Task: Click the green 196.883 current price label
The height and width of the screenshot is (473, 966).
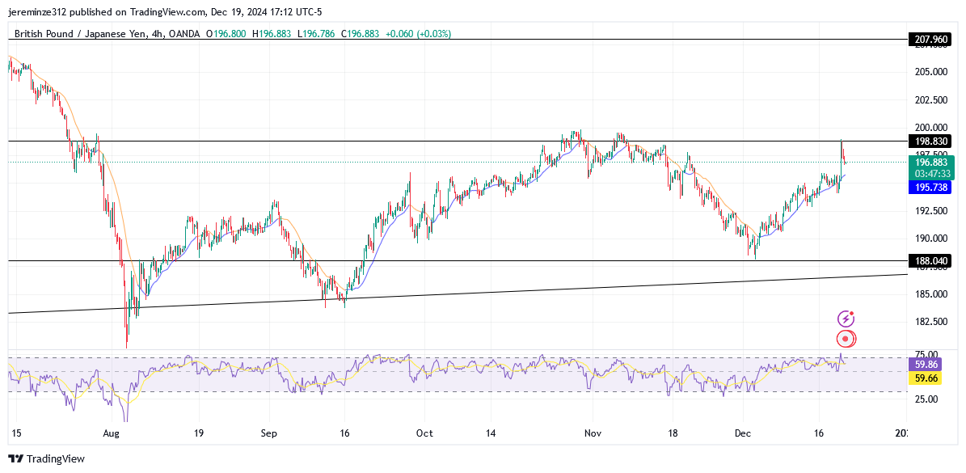Action: [x=931, y=162]
